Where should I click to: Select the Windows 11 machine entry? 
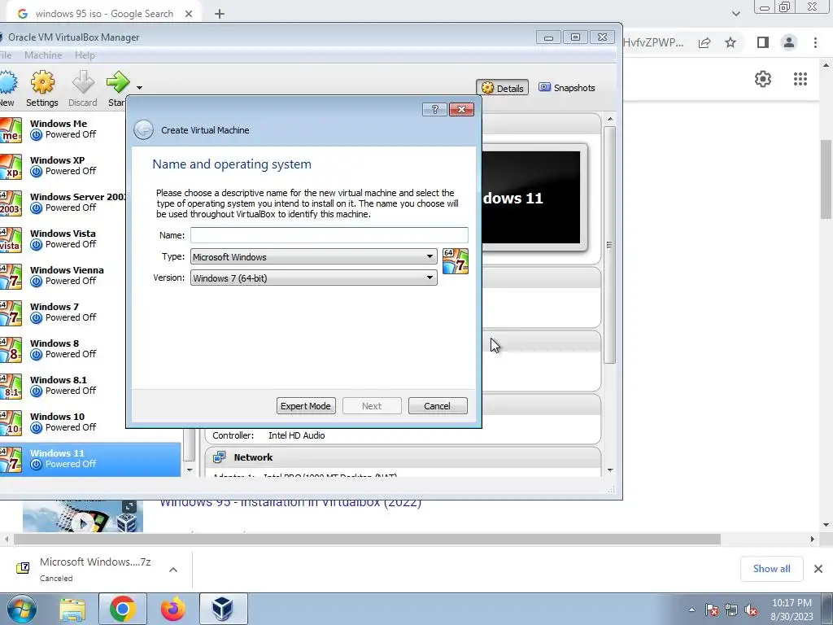[90, 459]
